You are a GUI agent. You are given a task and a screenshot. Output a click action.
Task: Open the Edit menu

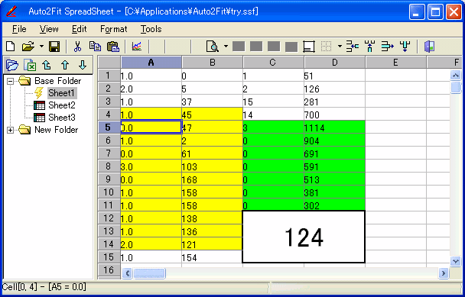pyautogui.click(x=80, y=29)
